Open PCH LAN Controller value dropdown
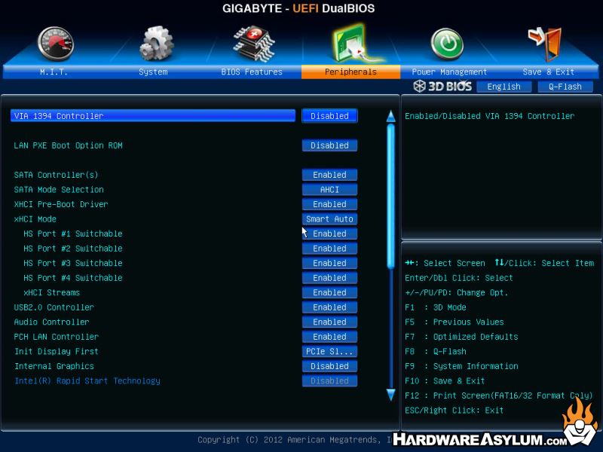 tap(329, 337)
